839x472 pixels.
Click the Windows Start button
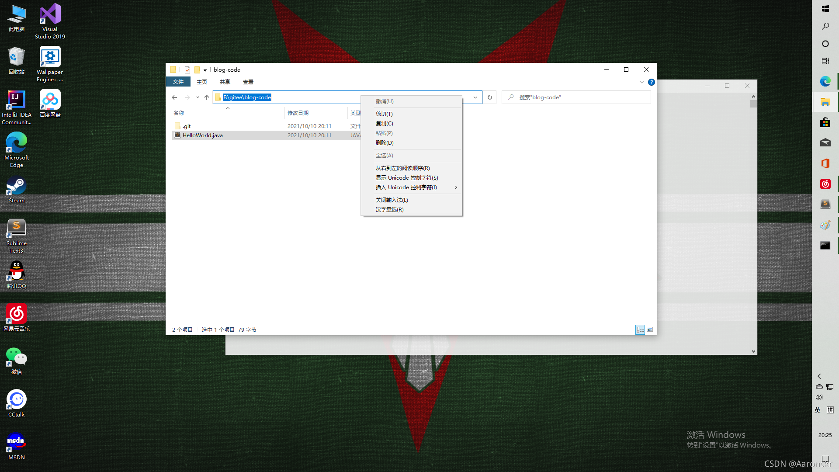coord(825,9)
